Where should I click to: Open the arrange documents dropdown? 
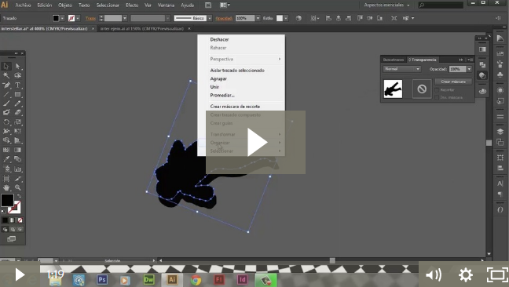pos(225,5)
